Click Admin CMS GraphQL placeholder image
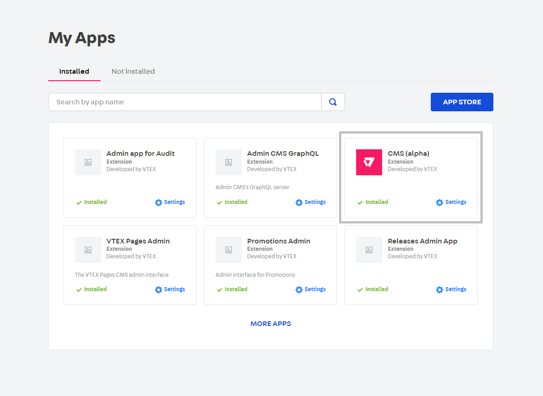The width and height of the screenshot is (543, 396). pos(229,162)
